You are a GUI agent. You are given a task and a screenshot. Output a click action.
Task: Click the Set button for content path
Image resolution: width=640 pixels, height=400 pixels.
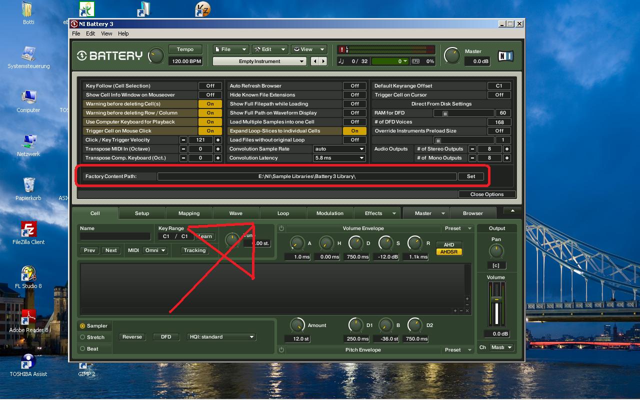coord(471,176)
